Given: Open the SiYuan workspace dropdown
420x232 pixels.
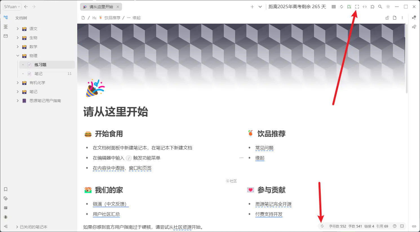Looking at the screenshot, I should [x=12, y=7].
